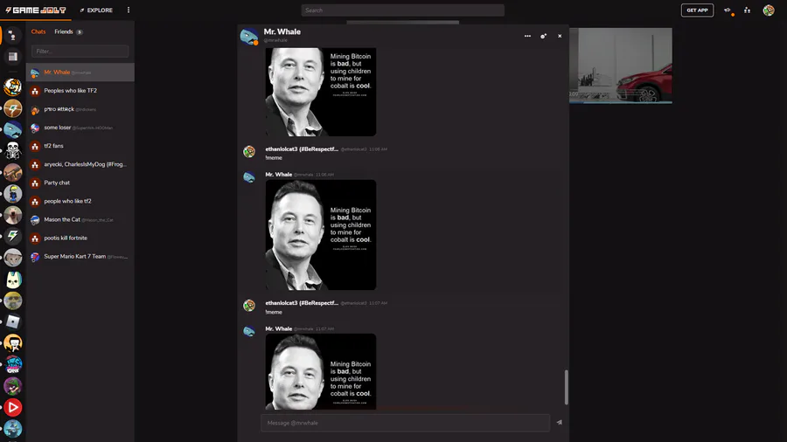Open the friend requests icon in top bar

(748, 10)
